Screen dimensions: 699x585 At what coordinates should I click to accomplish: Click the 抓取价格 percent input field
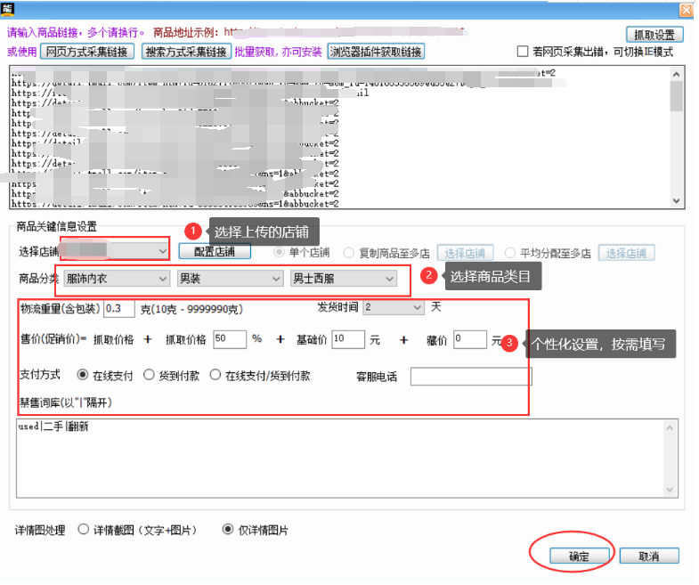point(230,339)
